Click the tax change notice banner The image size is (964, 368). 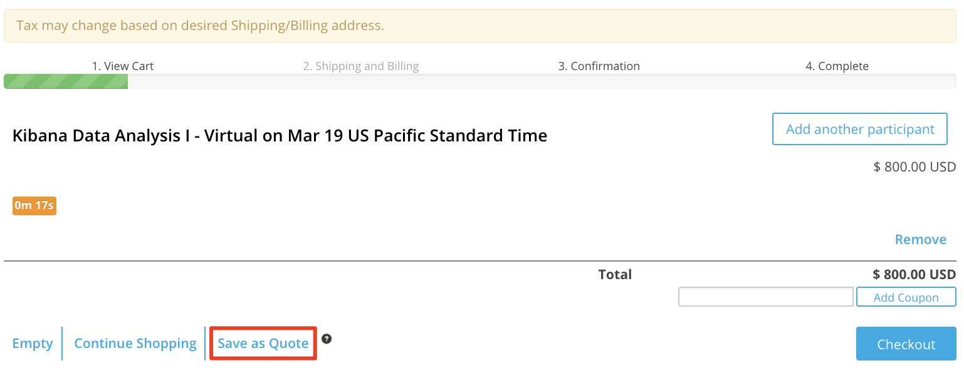(480, 26)
